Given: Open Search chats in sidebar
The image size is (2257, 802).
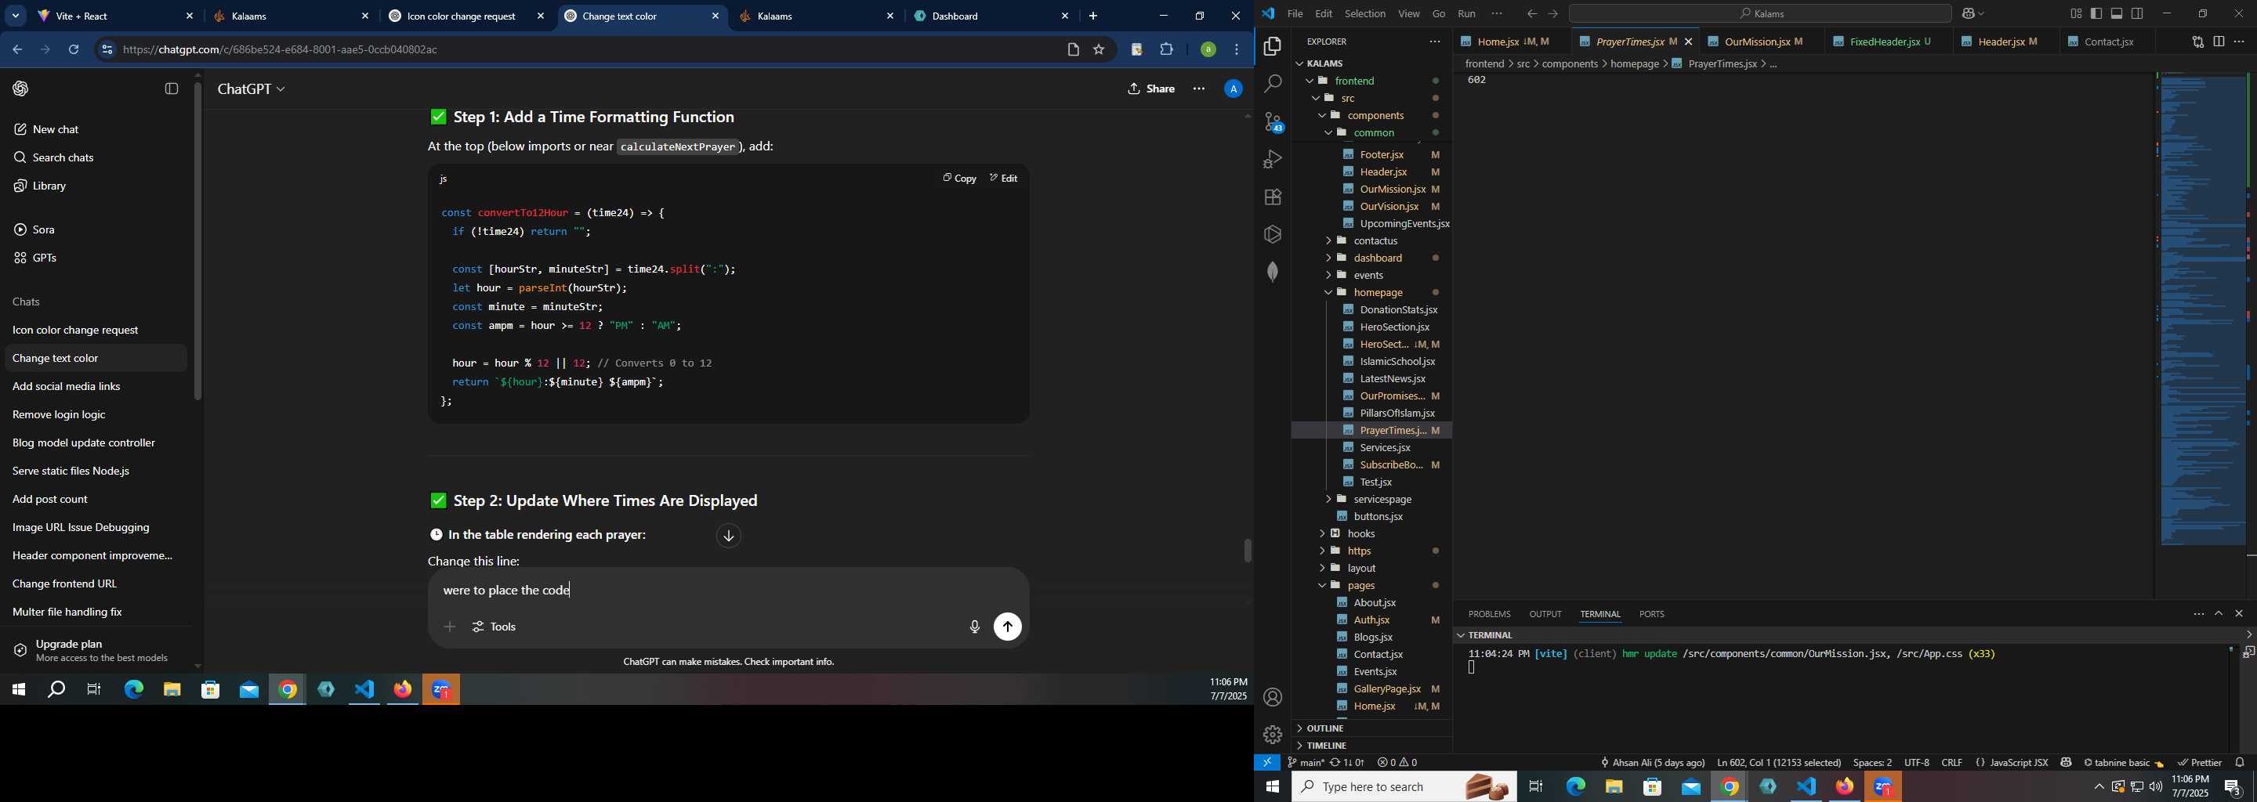Looking at the screenshot, I should tap(62, 157).
